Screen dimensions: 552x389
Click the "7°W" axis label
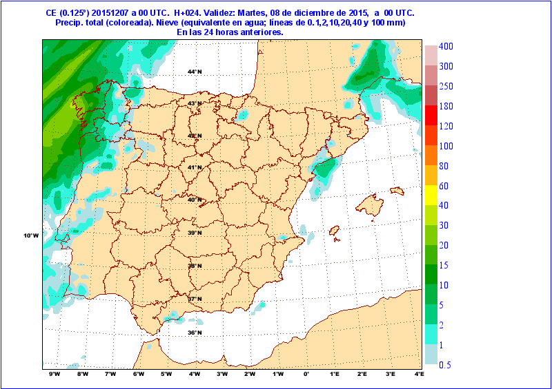coord(110,375)
